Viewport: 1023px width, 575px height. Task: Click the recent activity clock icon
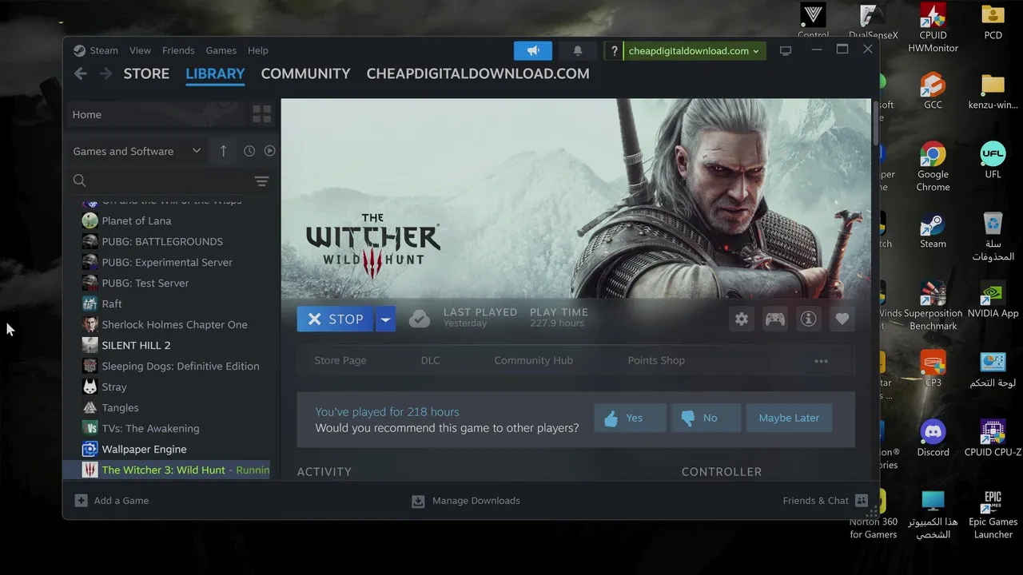pyautogui.click(x=249, y=151)
